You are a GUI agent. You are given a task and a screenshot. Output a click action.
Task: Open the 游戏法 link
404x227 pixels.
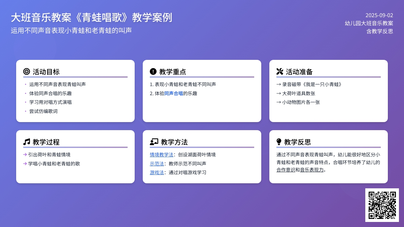coord(157,172)
